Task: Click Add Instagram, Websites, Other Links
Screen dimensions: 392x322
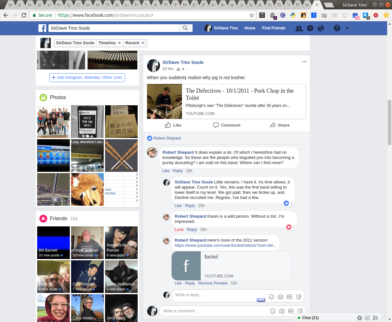Action: pos(87,78)
